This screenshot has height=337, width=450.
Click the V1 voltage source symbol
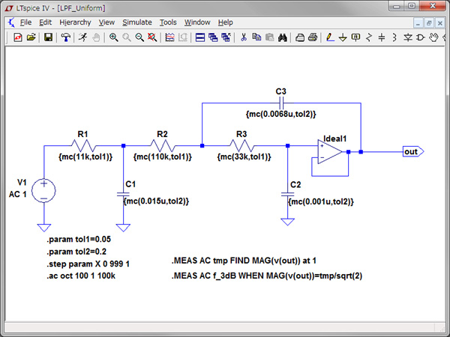pyautogui.click(x=43, y=189)
